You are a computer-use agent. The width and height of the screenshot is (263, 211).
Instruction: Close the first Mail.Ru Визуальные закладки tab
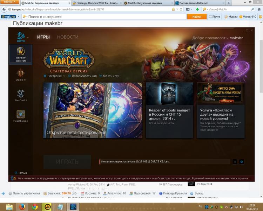(69, 3)
